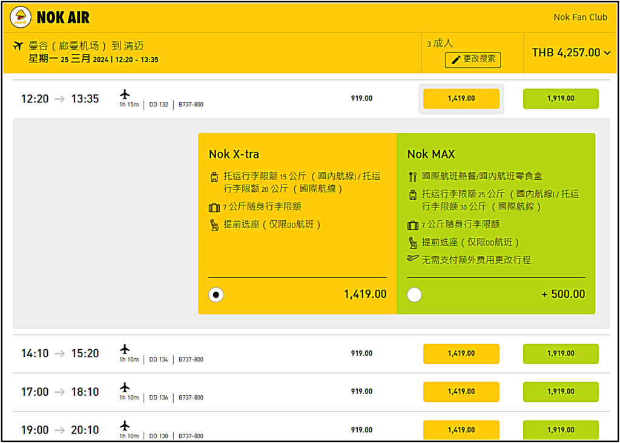The height and width of the screenshot is (443, 620).
Task: Expand the THB 4,257.00 total dropdown
Action: coord(571,53)
